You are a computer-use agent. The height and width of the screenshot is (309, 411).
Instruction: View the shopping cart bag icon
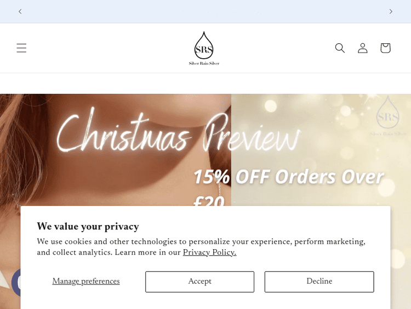point(385,48)
